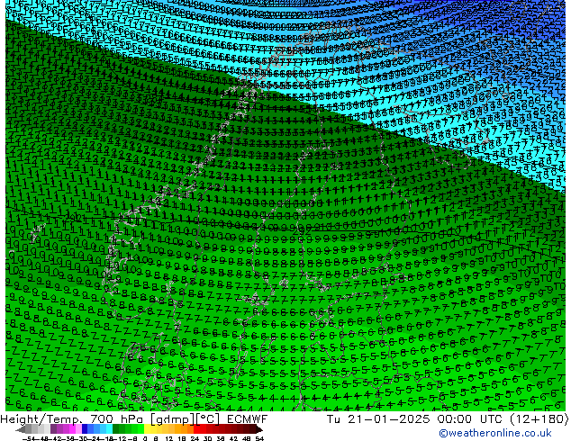Image resolution: width=571 pixels, height=441 pixels.
Task: Click the right arrow tip of the colorbar
Action: 261,429
